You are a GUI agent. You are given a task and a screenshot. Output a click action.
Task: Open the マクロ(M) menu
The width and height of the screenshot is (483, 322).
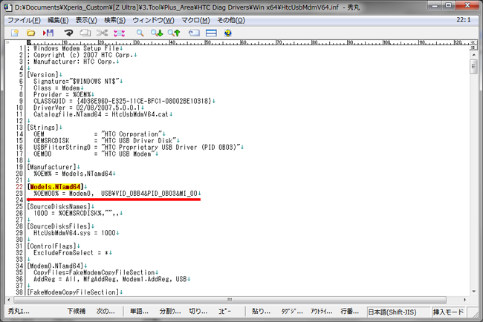(x=195, y=20)
